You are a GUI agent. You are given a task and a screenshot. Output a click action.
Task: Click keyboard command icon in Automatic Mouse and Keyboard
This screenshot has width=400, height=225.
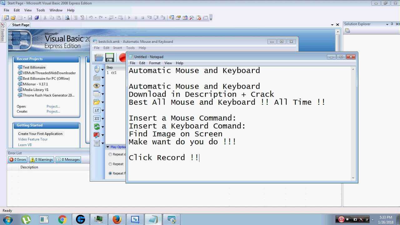click(97, 77)
